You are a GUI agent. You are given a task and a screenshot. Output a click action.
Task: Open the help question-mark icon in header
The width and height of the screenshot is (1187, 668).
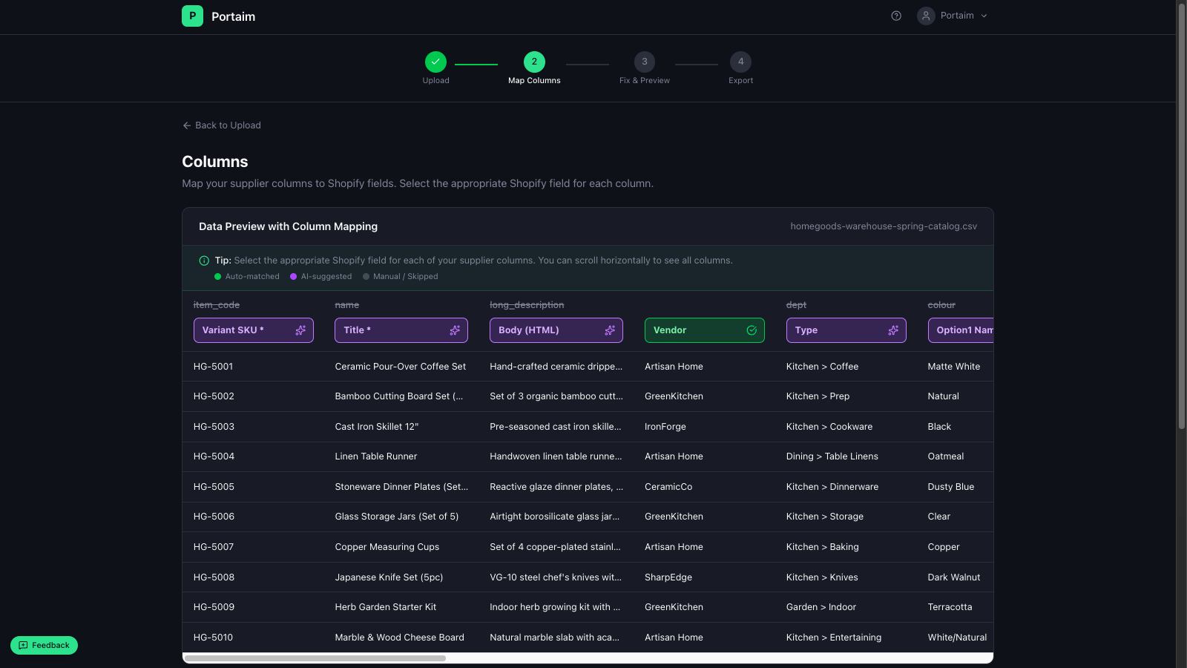(x=896, y=15)
